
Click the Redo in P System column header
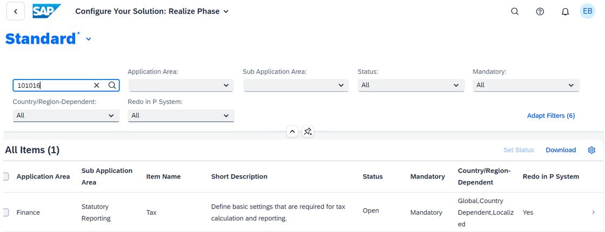click(550, 176)
